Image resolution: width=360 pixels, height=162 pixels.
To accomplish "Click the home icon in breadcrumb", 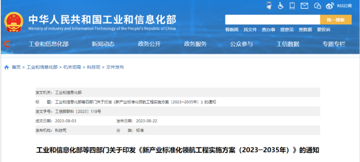I will pos(7,67).
